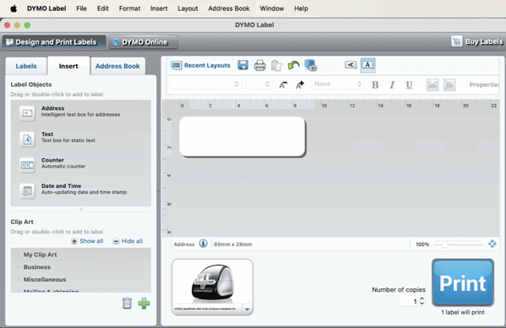This screenshot has height=328, width=506.
Task: Click the decrease font size icon
Action: pyautogui.click(x=283, y=85)
